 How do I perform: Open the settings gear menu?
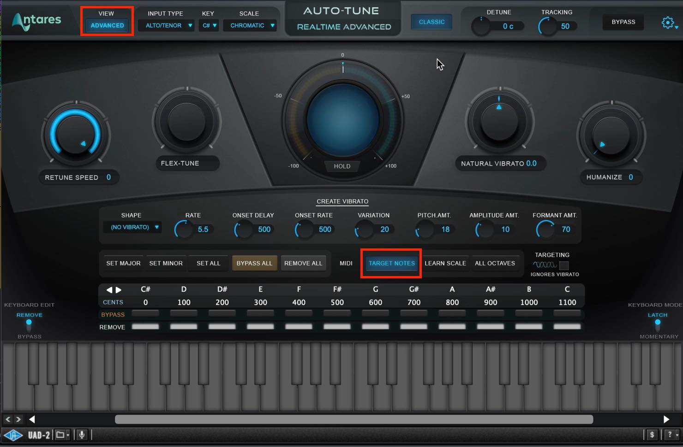click(668, 23)
